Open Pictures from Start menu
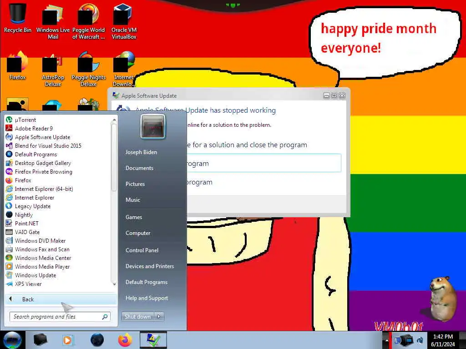 point(135,184)
